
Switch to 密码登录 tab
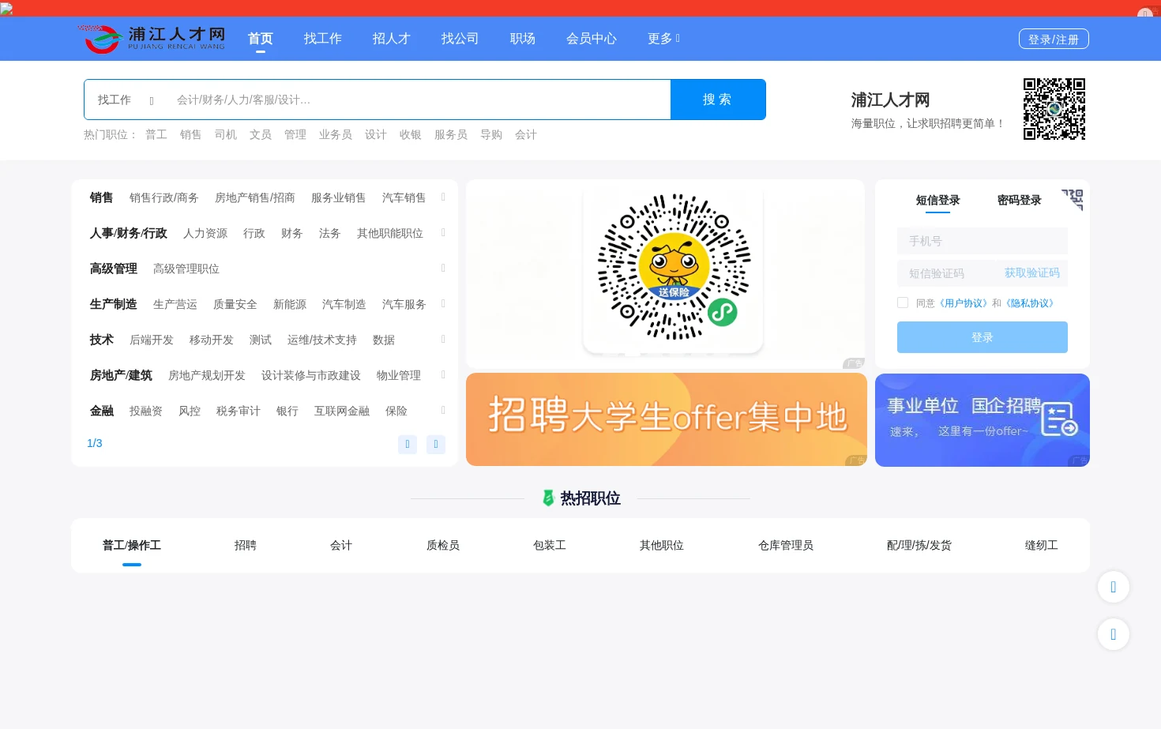1020,200
